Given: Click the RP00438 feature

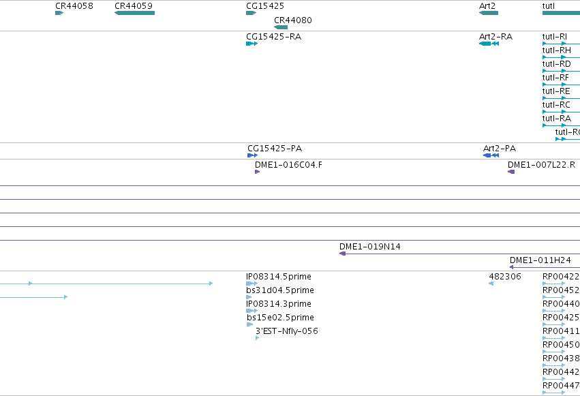Looking at the screenshot, I should 553,365.
